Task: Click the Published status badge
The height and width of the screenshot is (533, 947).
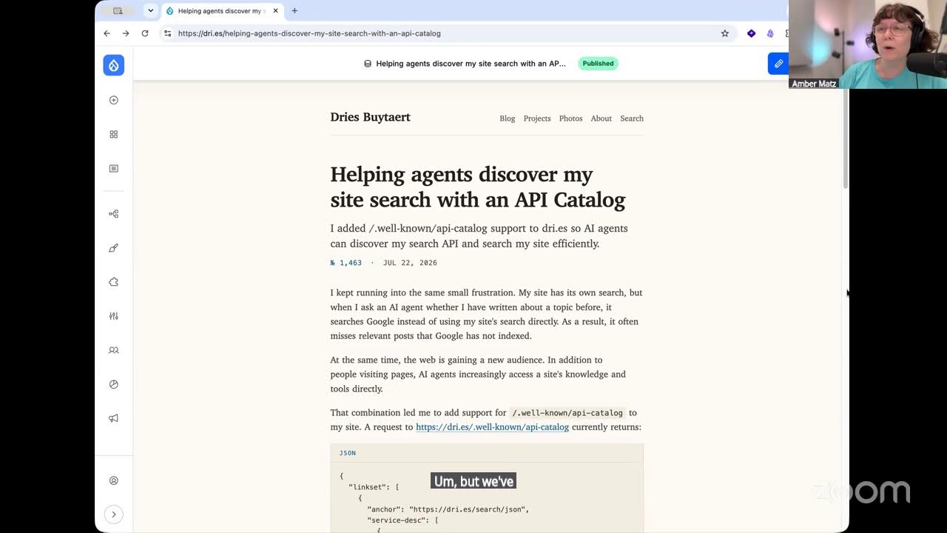Action: pyautogui.click(x=598, y=64)
